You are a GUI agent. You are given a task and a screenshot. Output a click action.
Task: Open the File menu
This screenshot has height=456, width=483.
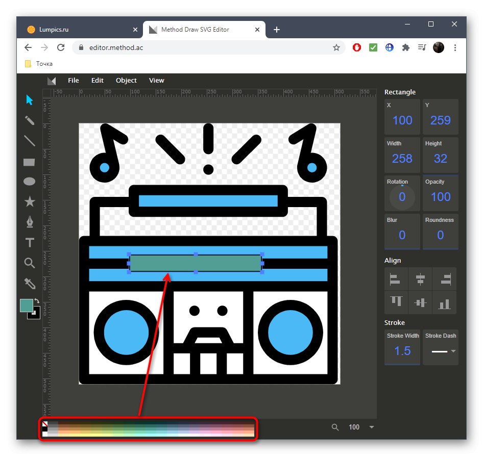[x=74, y=80]
